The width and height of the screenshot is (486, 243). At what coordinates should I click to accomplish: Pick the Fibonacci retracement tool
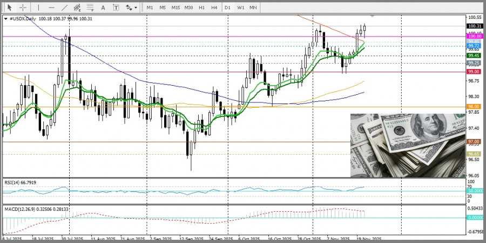click(91, 8)
